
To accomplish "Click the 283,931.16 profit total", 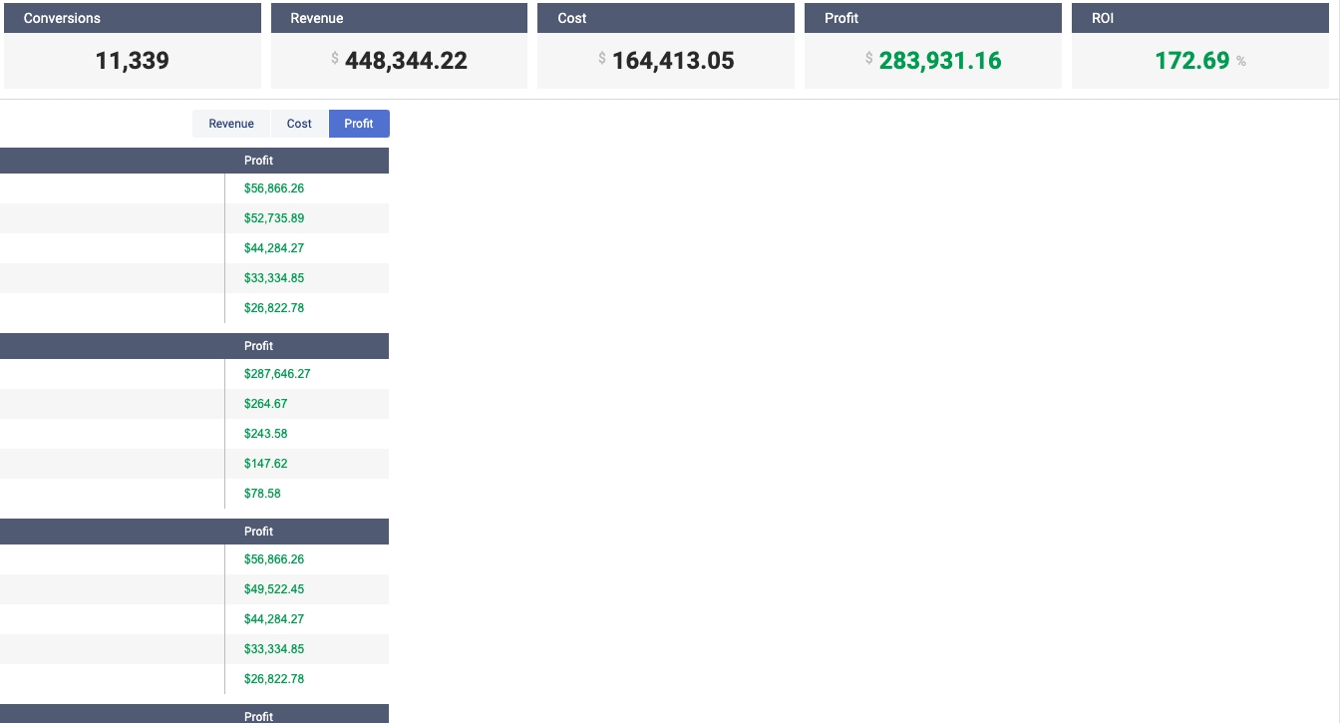I will pos(940,61).
